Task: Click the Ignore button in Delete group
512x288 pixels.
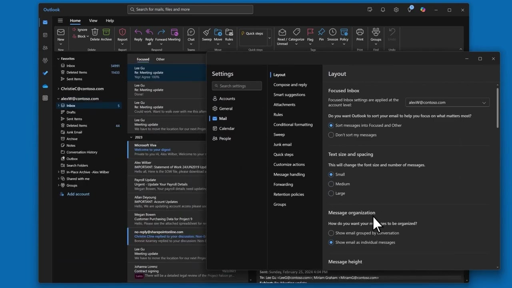Action: click(x=80, y=30)
